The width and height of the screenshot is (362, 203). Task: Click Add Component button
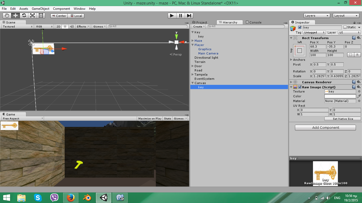325,127
